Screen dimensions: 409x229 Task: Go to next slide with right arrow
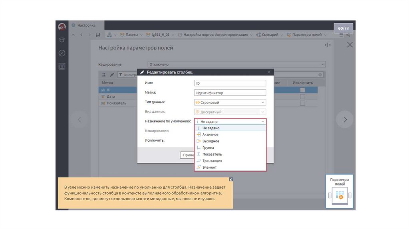coord(345,119)
